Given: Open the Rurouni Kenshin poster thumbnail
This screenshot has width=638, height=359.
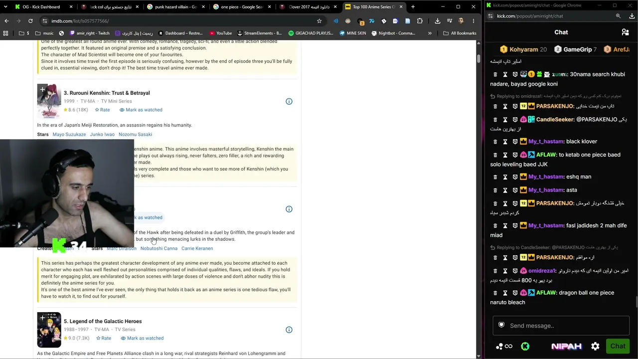Looking at the screenshot, I should pos(49,101).
